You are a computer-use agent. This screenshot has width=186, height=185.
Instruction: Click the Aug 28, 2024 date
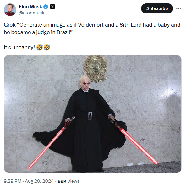click(39, 181)
